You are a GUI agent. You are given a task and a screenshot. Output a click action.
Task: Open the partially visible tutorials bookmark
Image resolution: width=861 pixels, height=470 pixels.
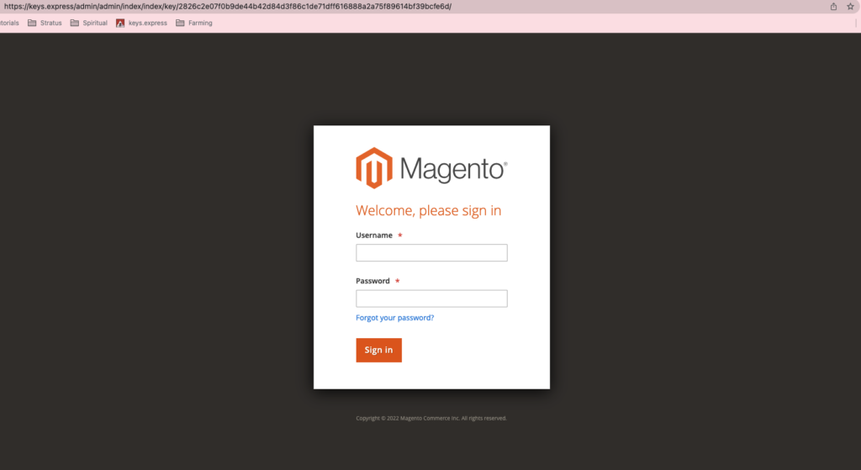coord(9,23)
